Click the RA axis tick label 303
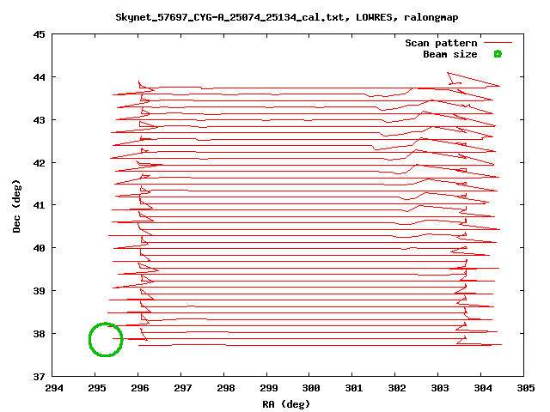 (x=439, y=388)
